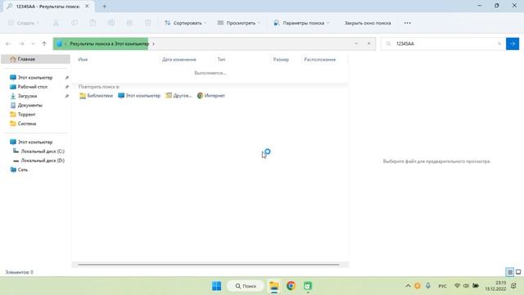524x295 pixels.
Task: Open Wi-Fi network tray icon
Action: click(x=457, y=286)
